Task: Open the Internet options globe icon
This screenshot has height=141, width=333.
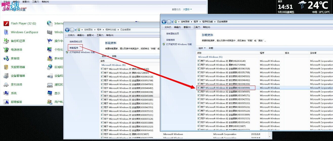Action: 50,24
